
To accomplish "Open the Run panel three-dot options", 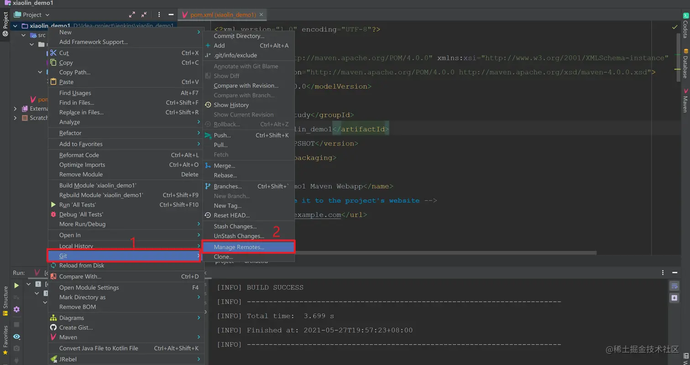I will 663,272.
